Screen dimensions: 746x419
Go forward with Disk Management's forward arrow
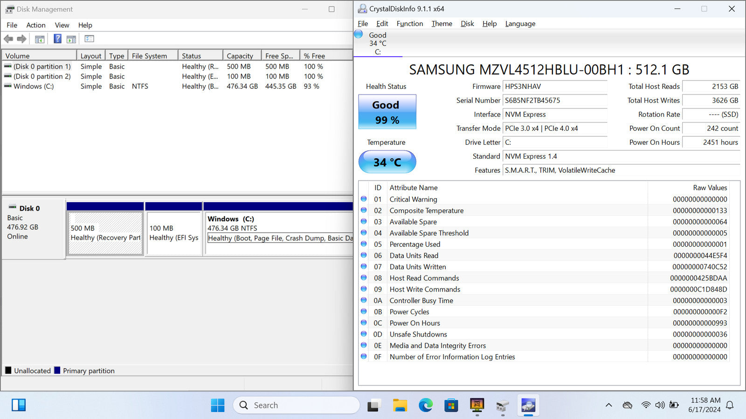[21, 39]
